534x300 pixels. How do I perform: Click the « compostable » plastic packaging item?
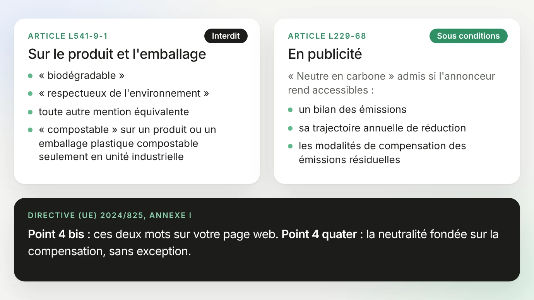(127, 143)
